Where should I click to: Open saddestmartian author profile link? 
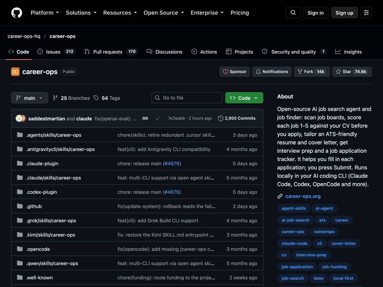point(46,119)
